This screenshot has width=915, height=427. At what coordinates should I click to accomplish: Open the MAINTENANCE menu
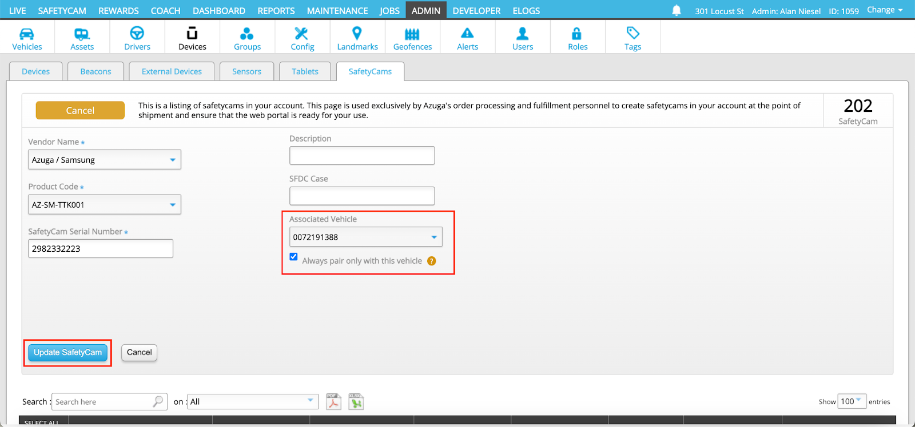[x=337, y=11]
